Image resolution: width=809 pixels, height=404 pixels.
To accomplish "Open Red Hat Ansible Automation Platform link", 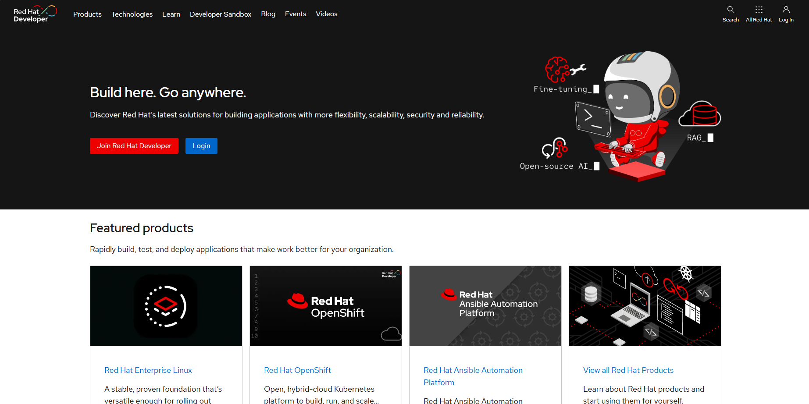I will 473,376.
